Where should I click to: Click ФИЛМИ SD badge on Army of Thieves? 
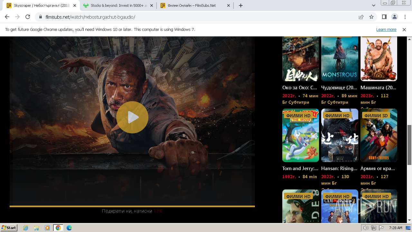376,115
